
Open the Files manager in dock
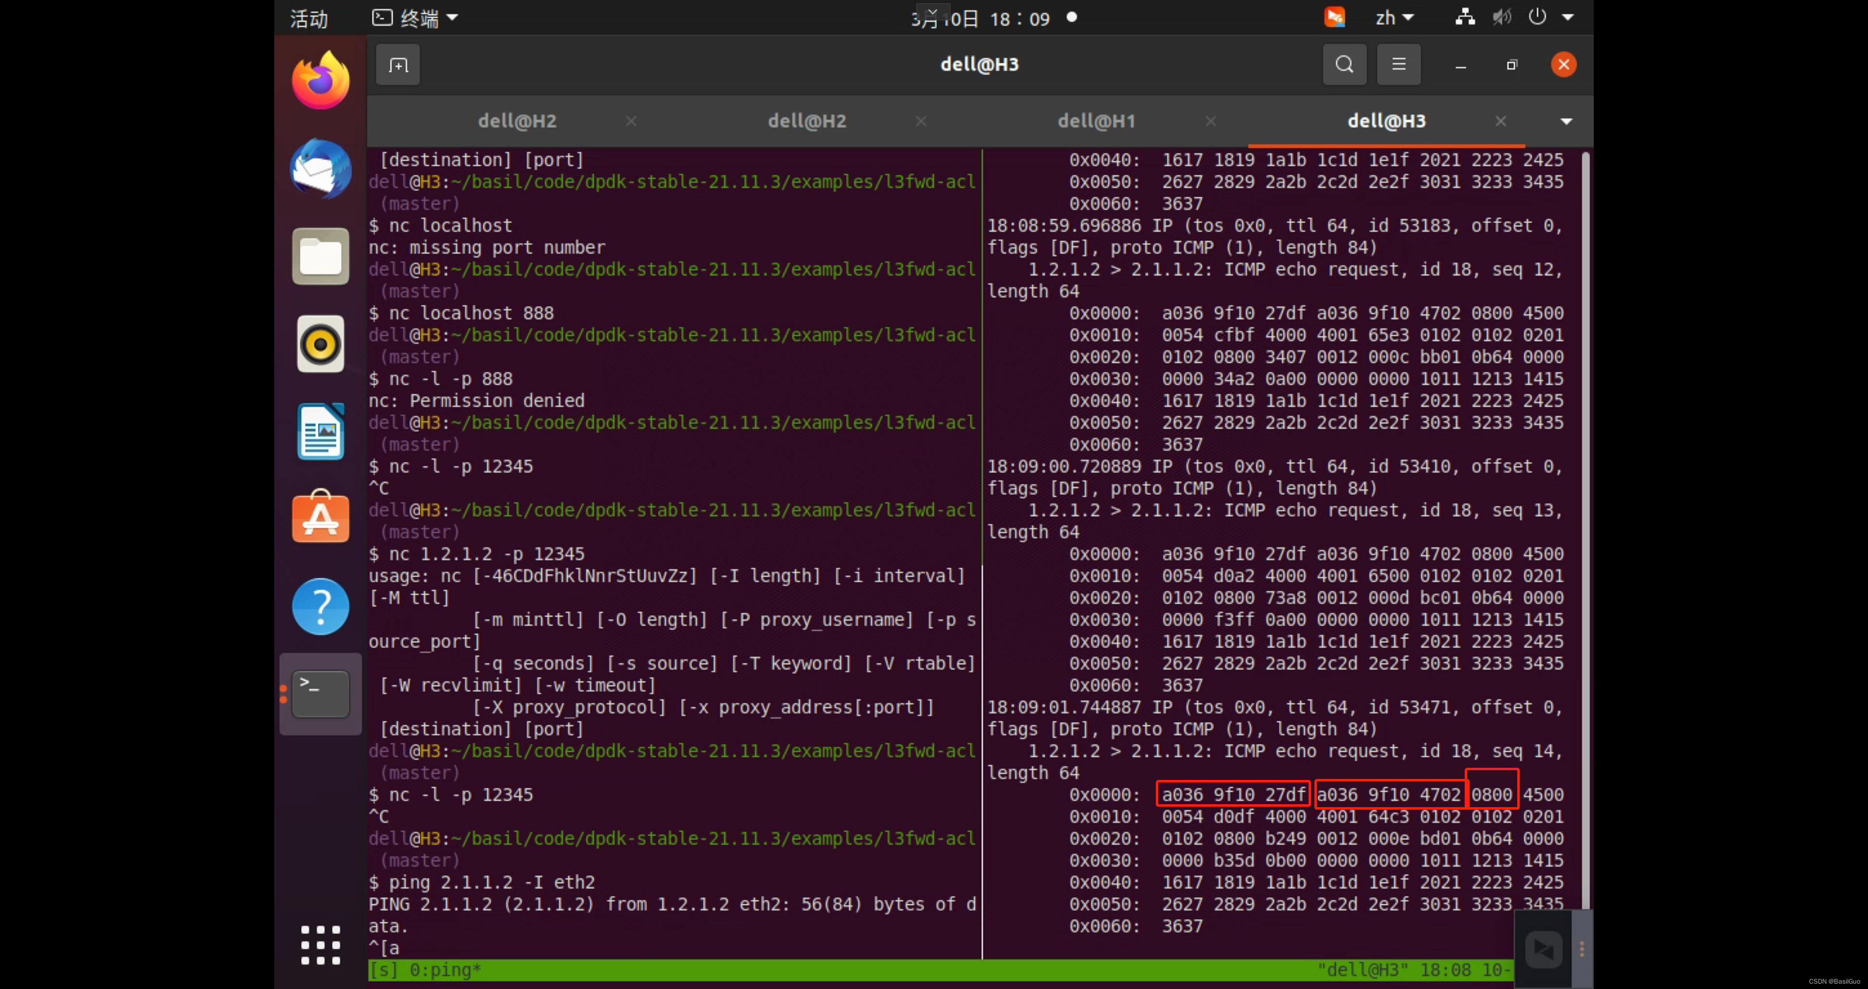coord(321,257)
